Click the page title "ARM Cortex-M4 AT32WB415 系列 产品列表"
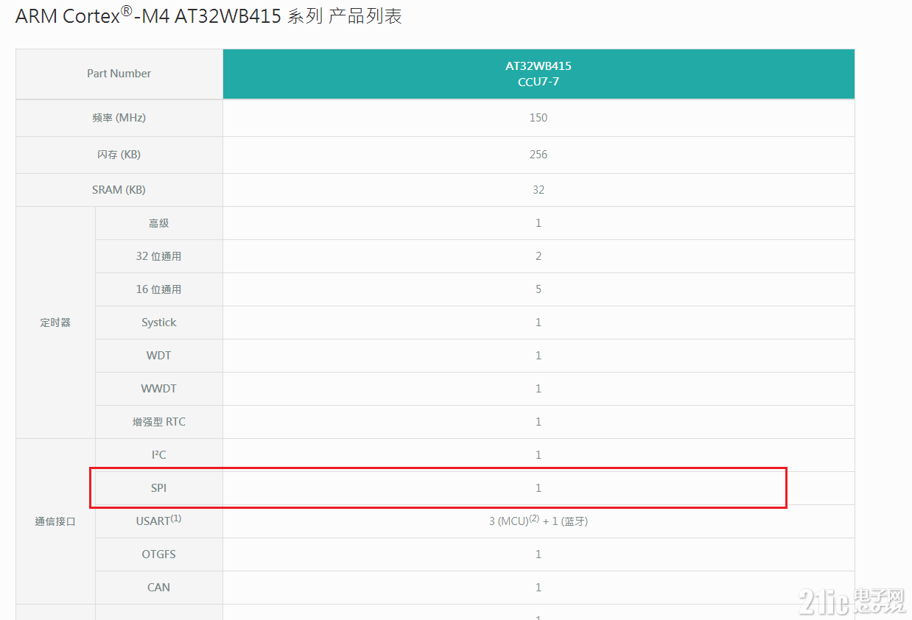912x620 pixels. pyautogui.click(x=208, y=16)
